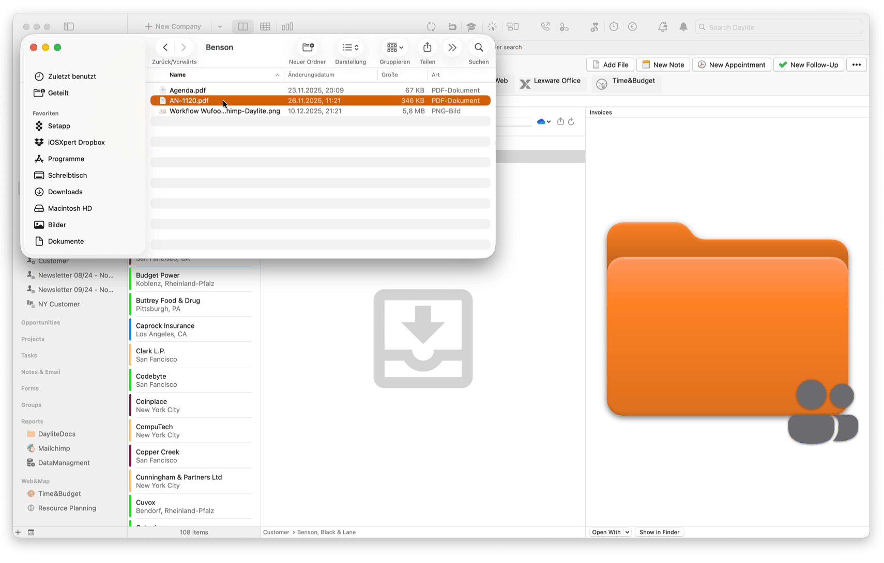Image resolution: width=884 pixels, height=563 pixels.
Task: Open the Open With dropdown
Action: pos(611,533)
